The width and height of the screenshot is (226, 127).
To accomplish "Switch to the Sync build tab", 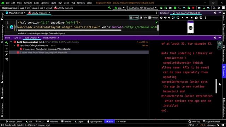I will pos(16,38).
